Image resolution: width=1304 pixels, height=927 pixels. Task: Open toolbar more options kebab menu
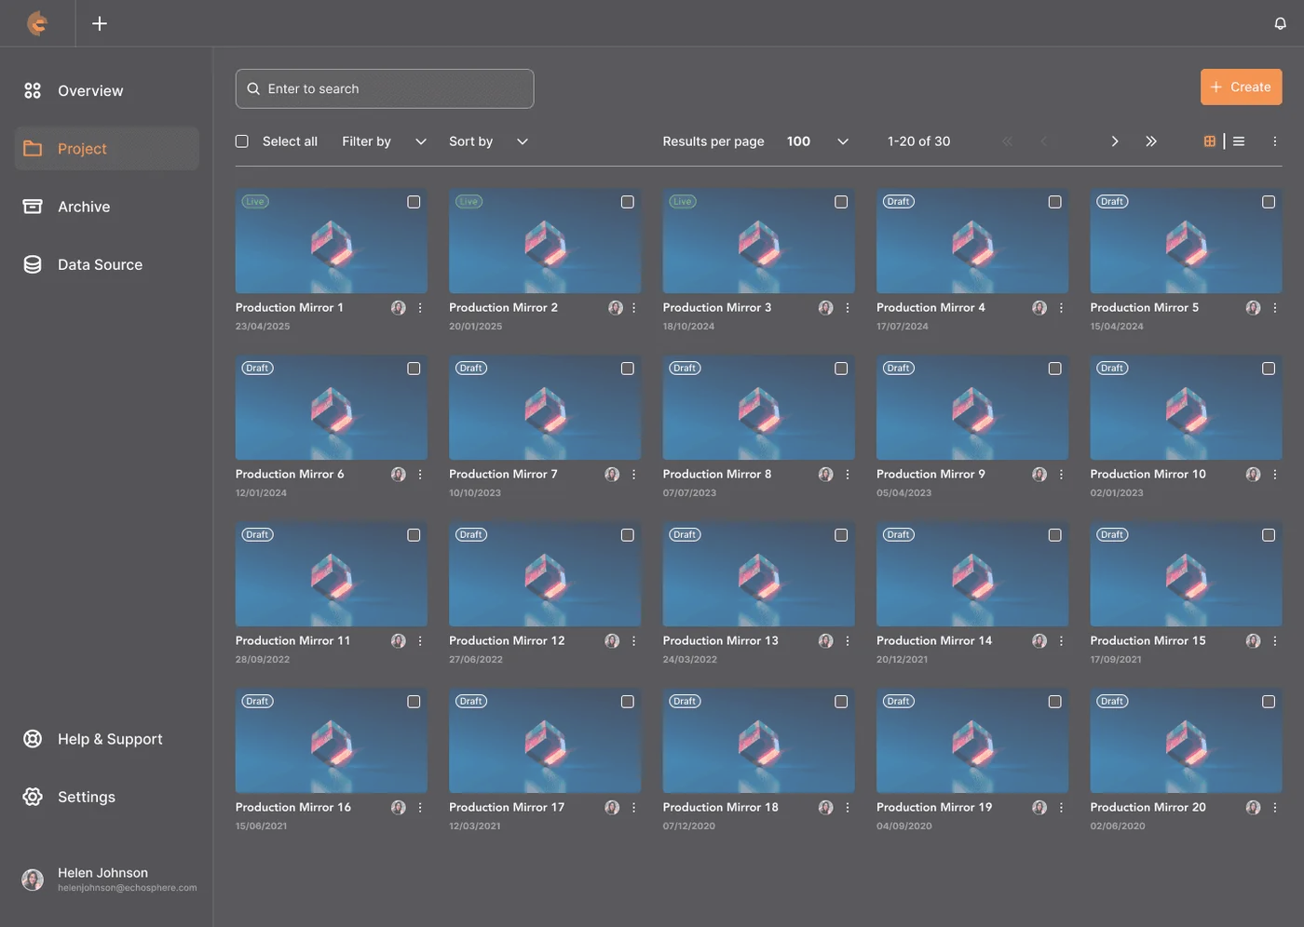[1275, 141]
